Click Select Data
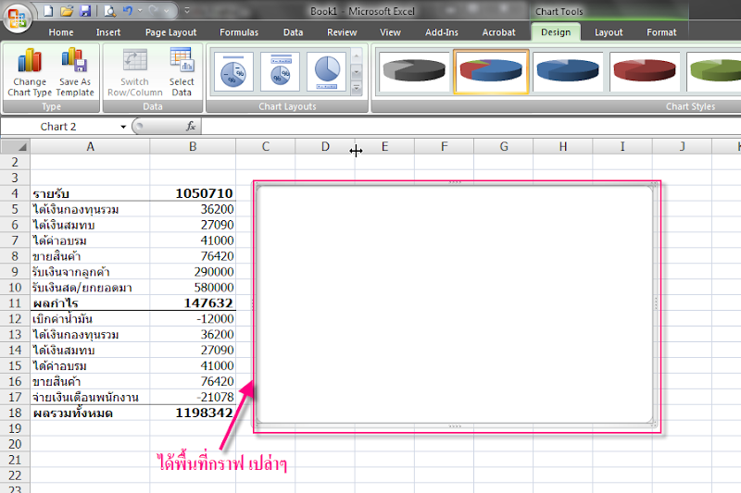This screenshot has height=493, width=741. pos(182,72)
